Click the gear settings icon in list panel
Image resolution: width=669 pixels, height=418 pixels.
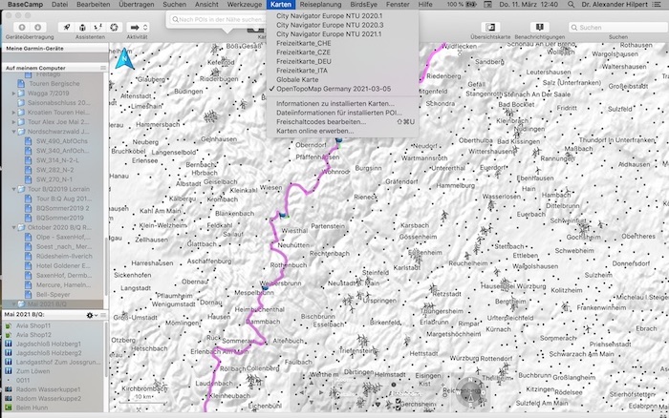(x=90, y=314)
